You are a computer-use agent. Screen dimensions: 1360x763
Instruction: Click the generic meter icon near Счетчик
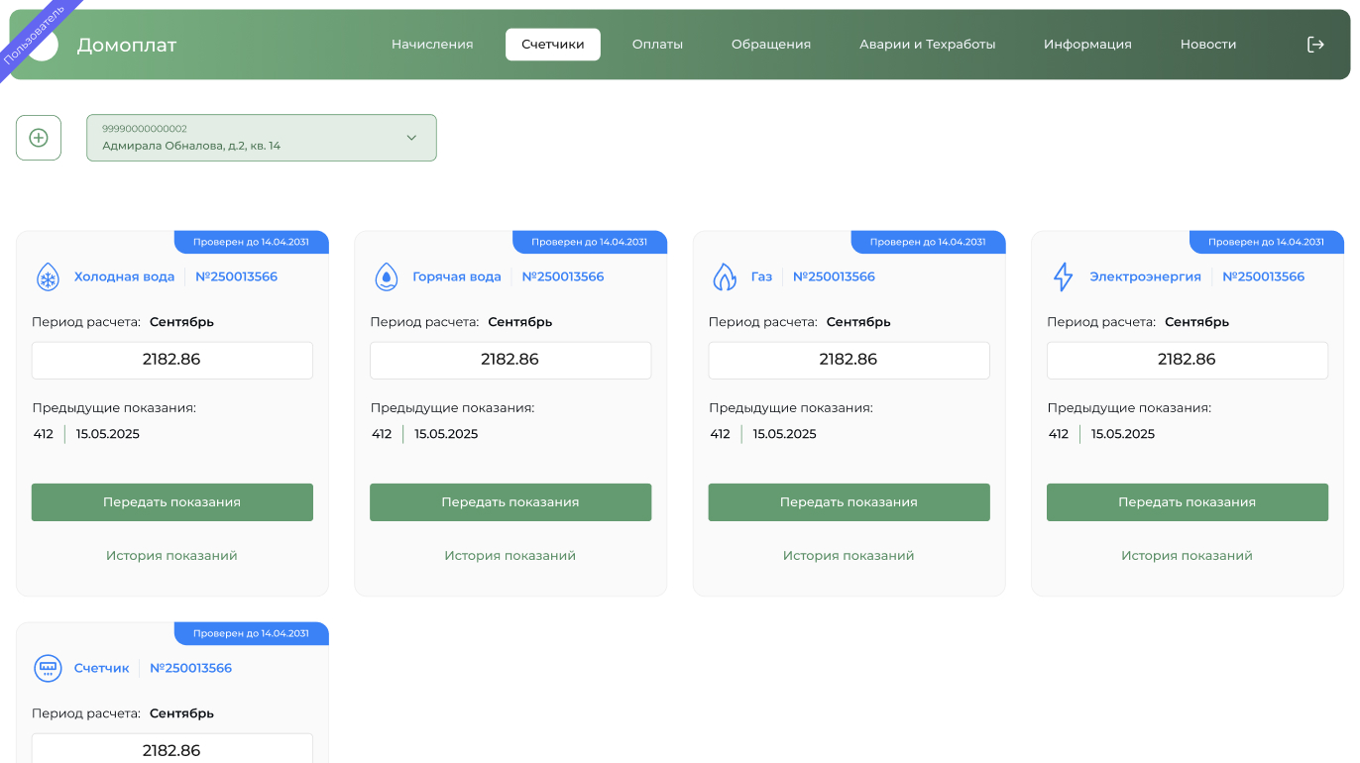48,668
